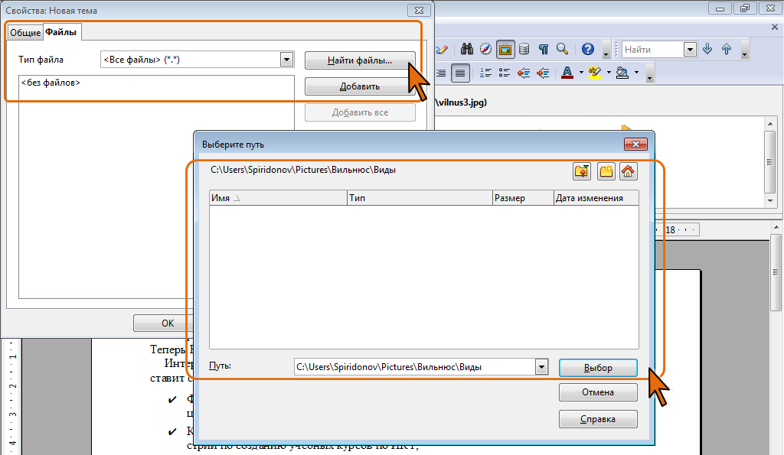
Task: Toggle nonprinting characters pilcrow icon
Action: (x=543, y=49)
